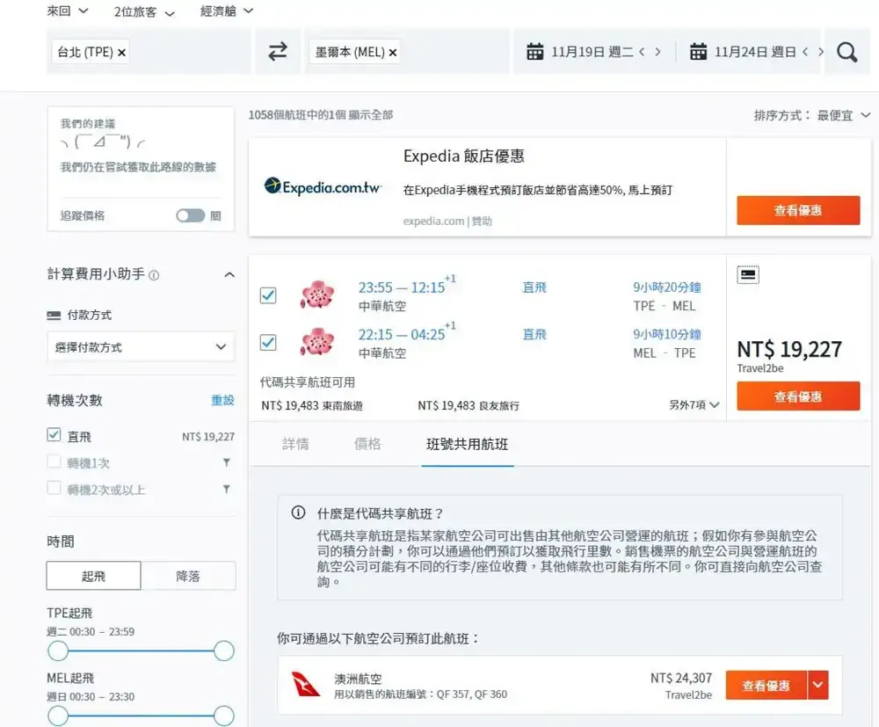This screenshot has width=879, height=727.
Task: Click info icon next to 計算費用小助手
Action: click(154, 275)
